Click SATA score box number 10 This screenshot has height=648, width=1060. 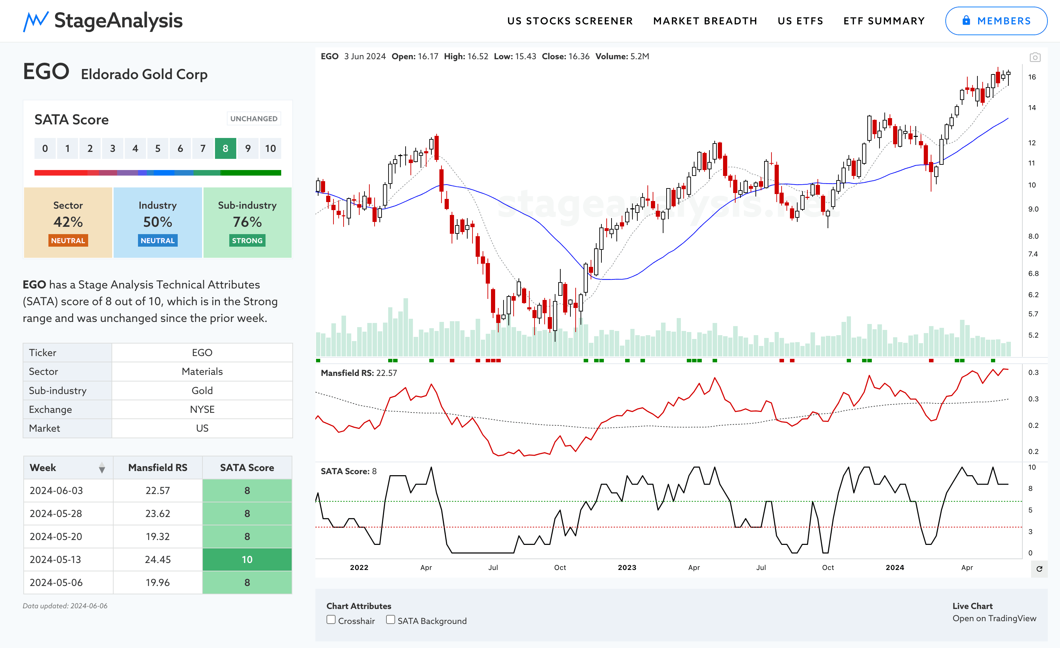[x=271, y=148]
